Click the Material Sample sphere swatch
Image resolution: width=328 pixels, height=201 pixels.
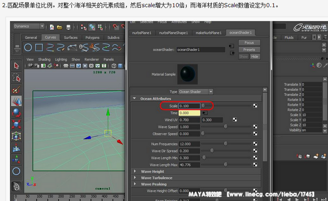188,74
